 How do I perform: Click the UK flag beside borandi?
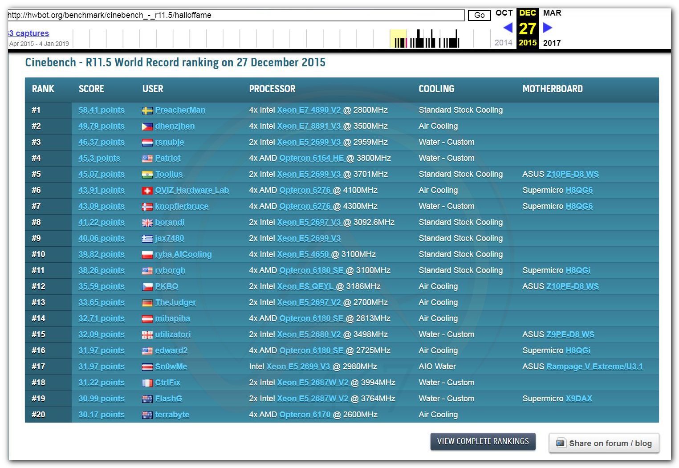pos(147,223)
